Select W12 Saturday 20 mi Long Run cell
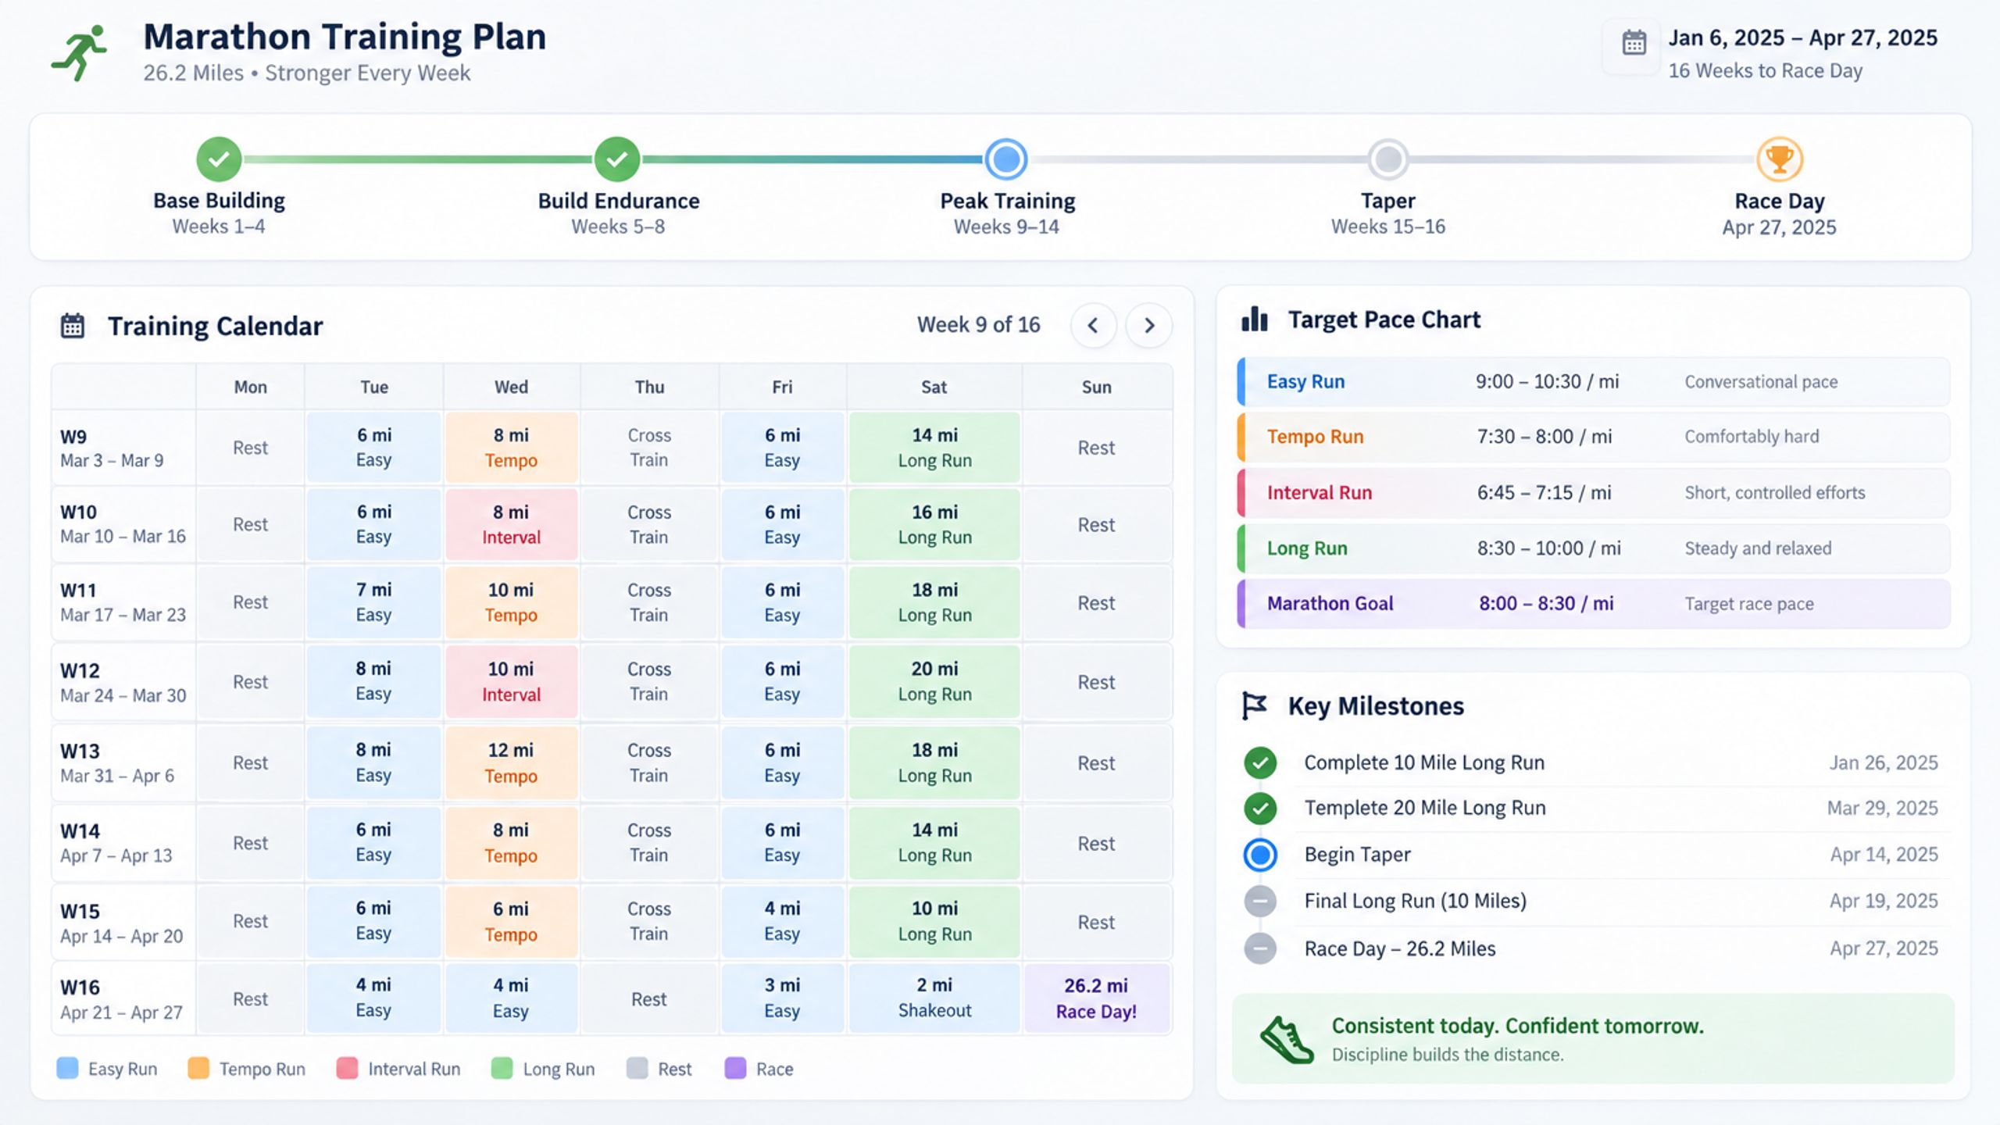 934,681
